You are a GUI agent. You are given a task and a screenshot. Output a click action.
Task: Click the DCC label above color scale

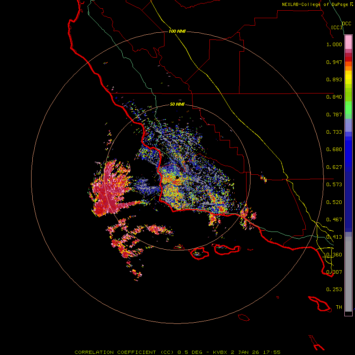tap(346, 23)
